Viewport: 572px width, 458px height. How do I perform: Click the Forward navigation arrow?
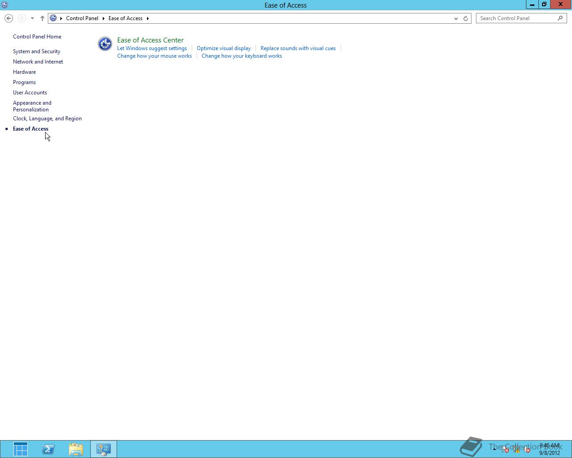click(x=22, y=18)
